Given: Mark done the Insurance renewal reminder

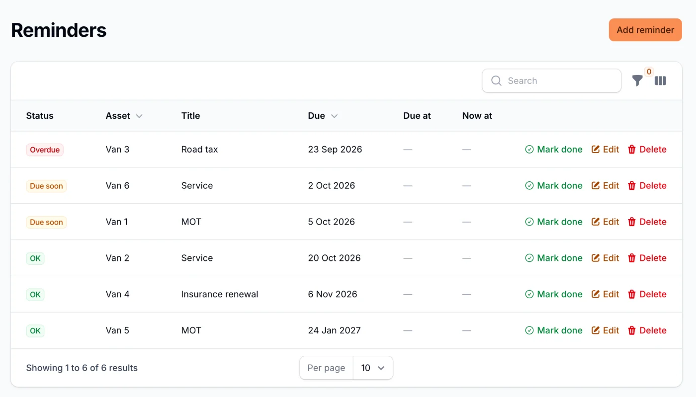Looking at the screenshot, I should (554, 295).
